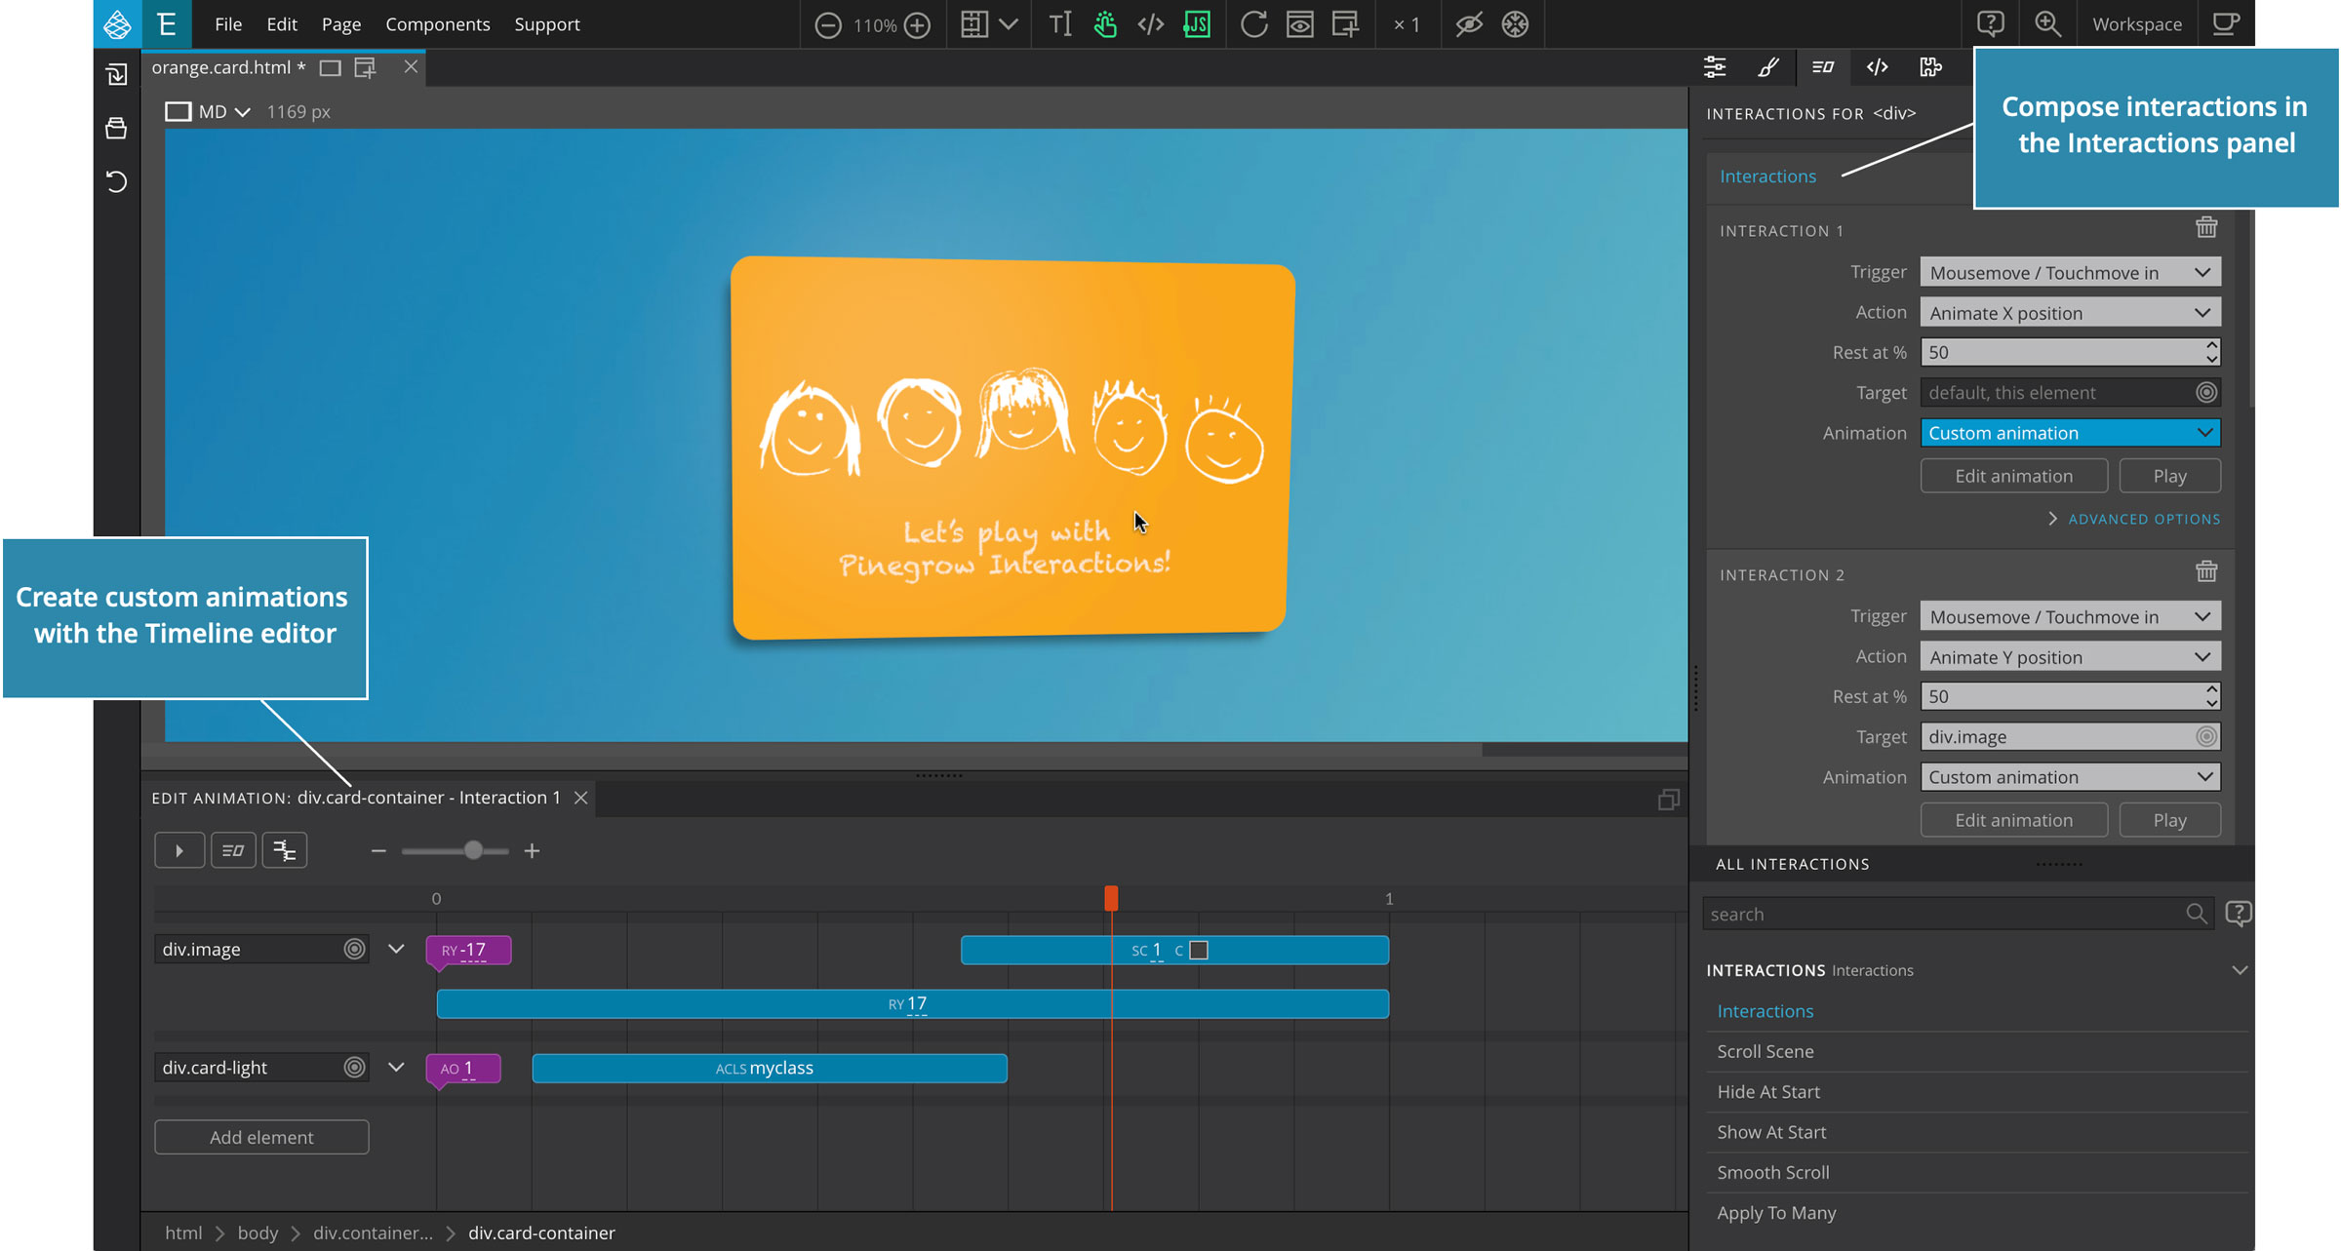The image size is (2341, 1251).
Task: Play the timeline animation
Action: tap(179, 850)
